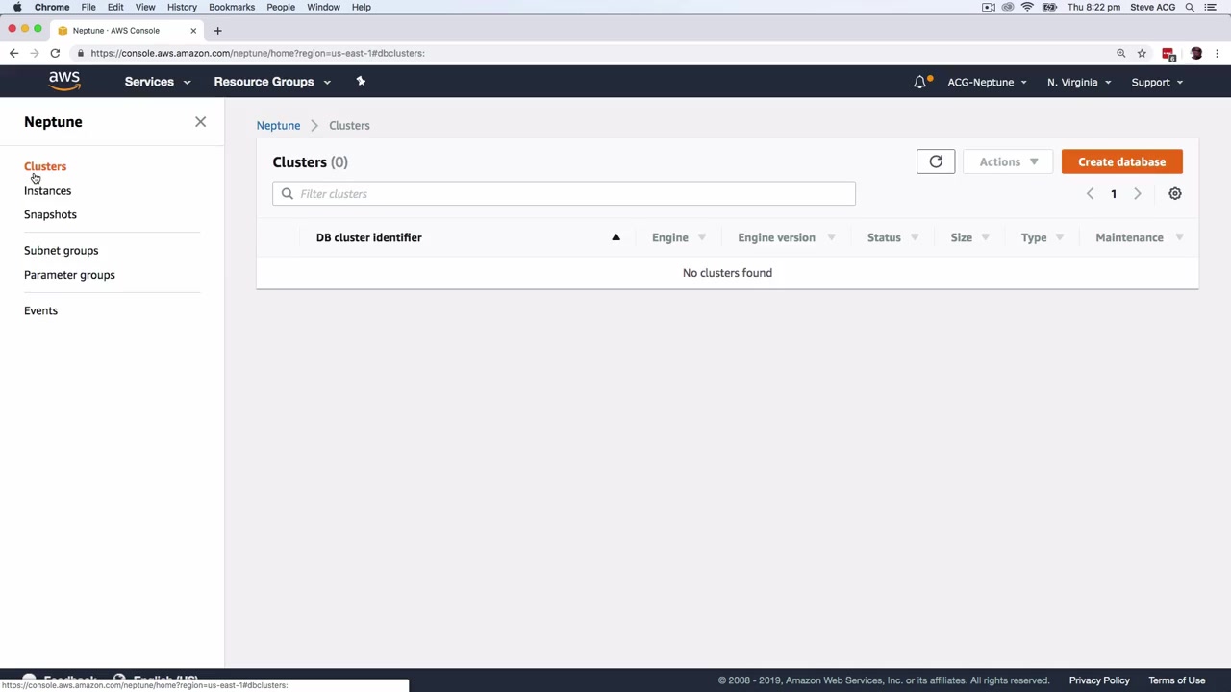Select Clusters in the sidebar

click(45, 166)
